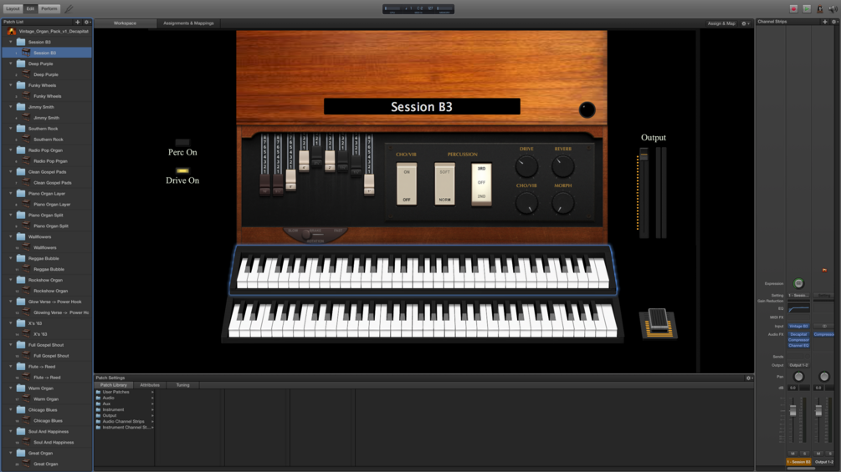
Task: Click the speaker master mute icon
Action: 833,8
